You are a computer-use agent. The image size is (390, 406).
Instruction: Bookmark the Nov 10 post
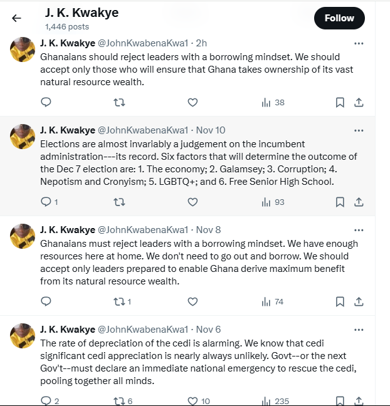click(340, 202)
